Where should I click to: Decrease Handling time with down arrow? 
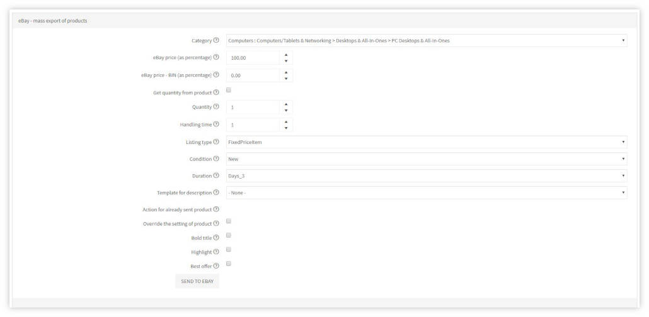point(286,128)
